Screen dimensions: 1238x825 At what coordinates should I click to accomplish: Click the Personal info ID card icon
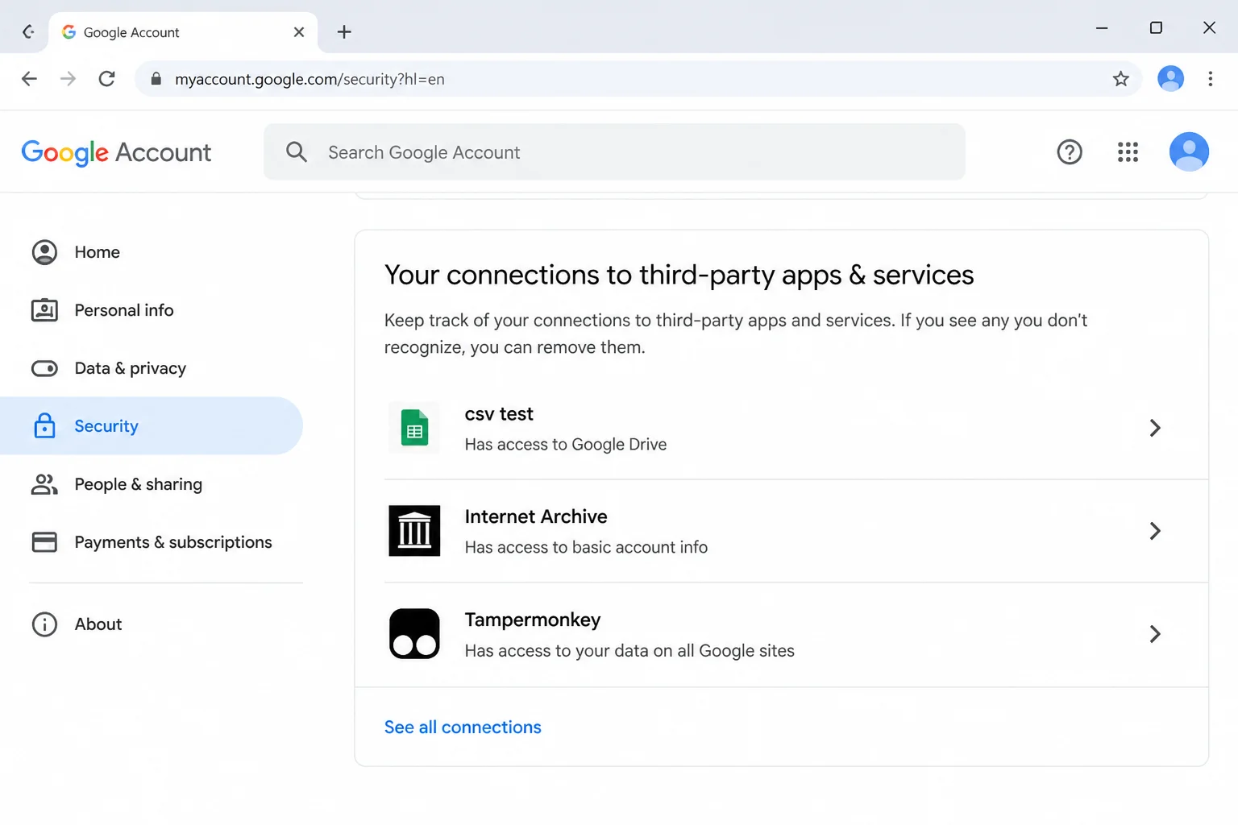pos(44,310)
